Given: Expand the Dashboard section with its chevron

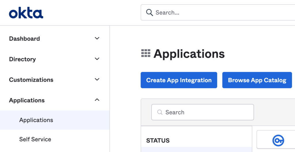Looking at the screenshot, I should pos(97,38).
